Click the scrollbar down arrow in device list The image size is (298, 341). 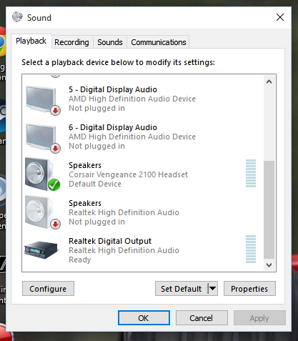coord(269,265)
